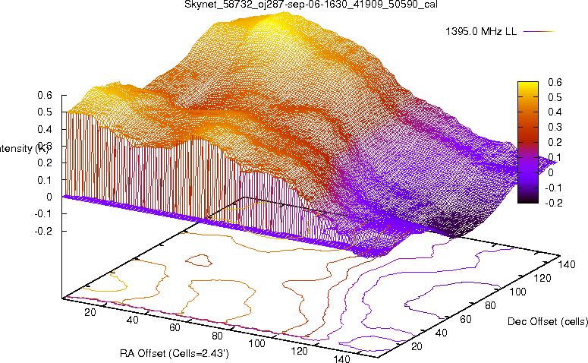588x363 pixels.
Task: Click the 120 tick on the RA Offset axis
Action: [x=299, y=351]
